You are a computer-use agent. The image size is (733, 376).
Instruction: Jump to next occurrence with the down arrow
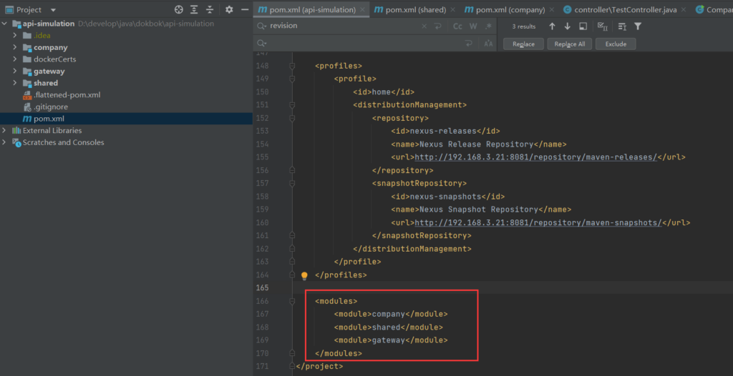coord(568,26)
